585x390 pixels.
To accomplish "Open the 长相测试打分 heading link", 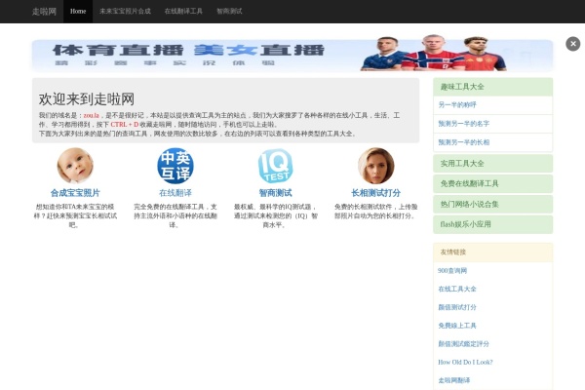I will pos(375,193).
